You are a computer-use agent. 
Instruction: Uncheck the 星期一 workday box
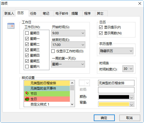pos(27,39)
